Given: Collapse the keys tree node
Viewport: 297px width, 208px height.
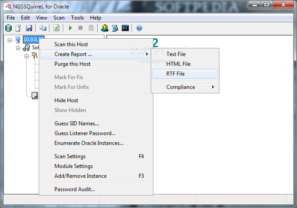Looking at the screenshot, I should [26, 56].
